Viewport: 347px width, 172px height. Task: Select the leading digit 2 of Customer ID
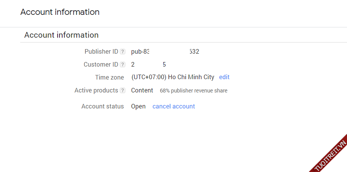133,65
